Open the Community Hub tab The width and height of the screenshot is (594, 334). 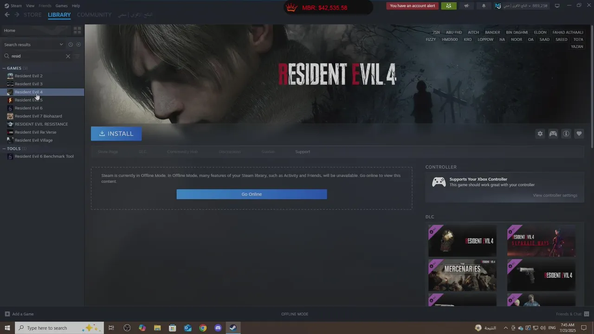pyautogui.click(x=182, y=152)
